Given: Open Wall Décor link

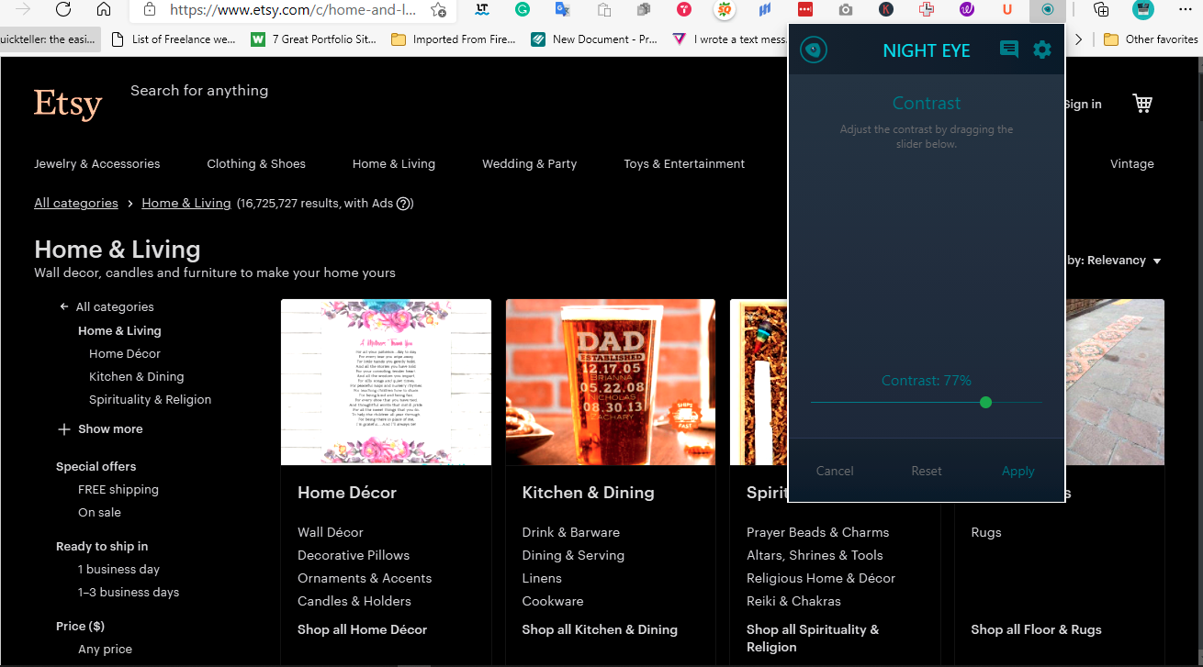Looking at the screenshot, I should [331, 532].
